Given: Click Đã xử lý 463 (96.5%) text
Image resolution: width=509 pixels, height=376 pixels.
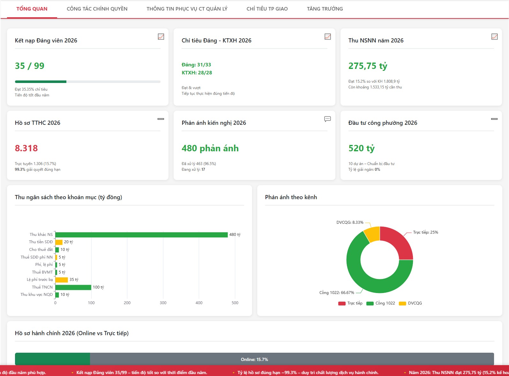Looking at the screenshot, I should click(199, 164).
